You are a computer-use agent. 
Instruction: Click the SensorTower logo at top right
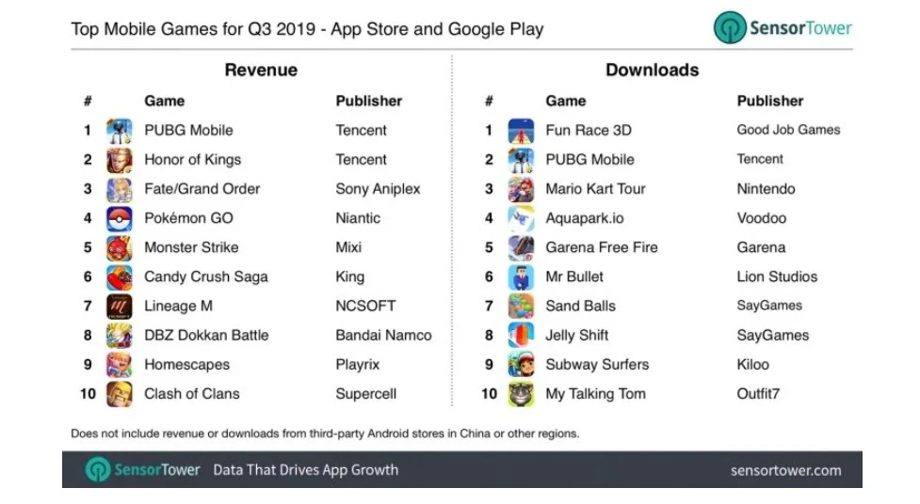[783, 27]
